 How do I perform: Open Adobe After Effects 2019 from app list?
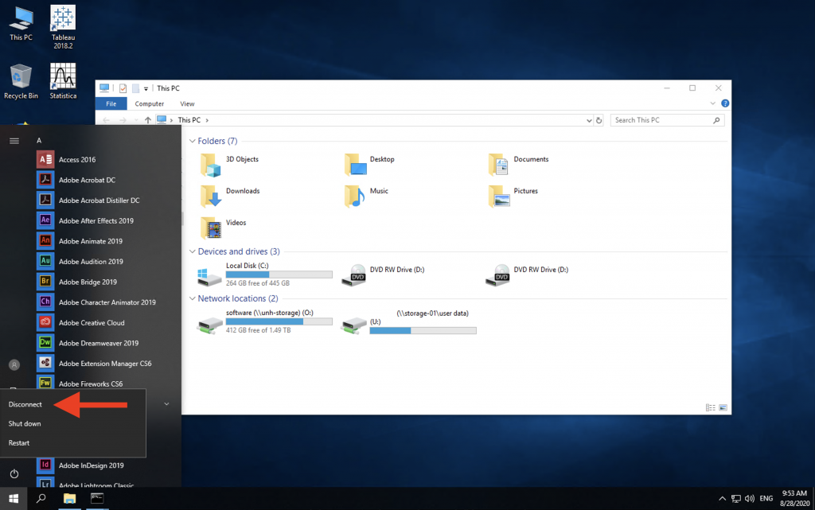click(x=96, y=220)
